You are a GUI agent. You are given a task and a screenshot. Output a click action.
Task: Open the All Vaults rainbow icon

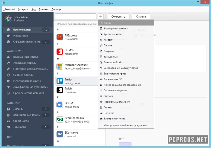9,19
